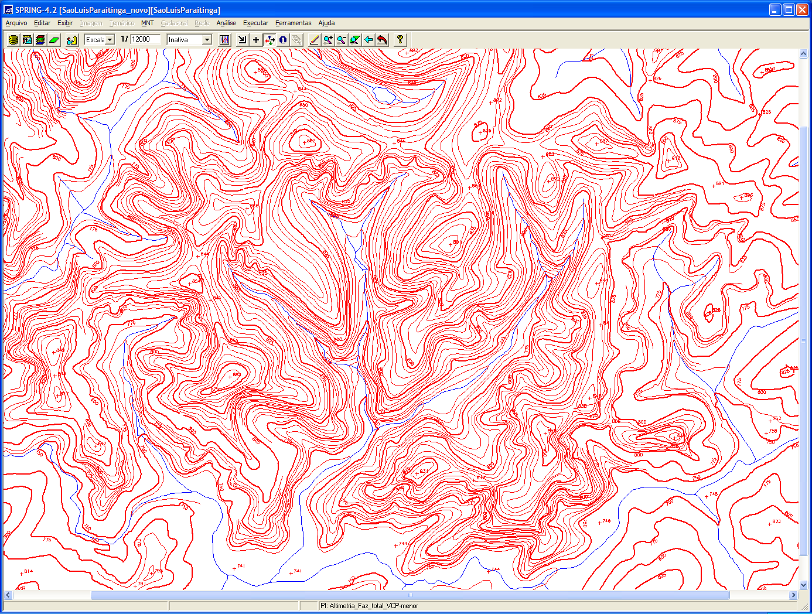The image size is (812, 614).
Task: Click the blue info cursor icon
Action: click(283, 40)
